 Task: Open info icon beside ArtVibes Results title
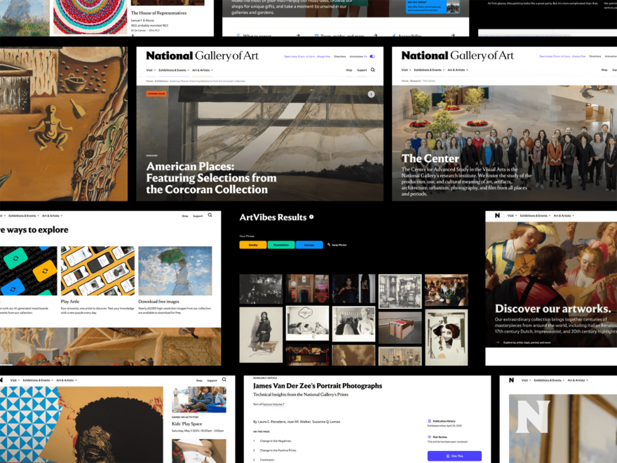coord(311,217)
